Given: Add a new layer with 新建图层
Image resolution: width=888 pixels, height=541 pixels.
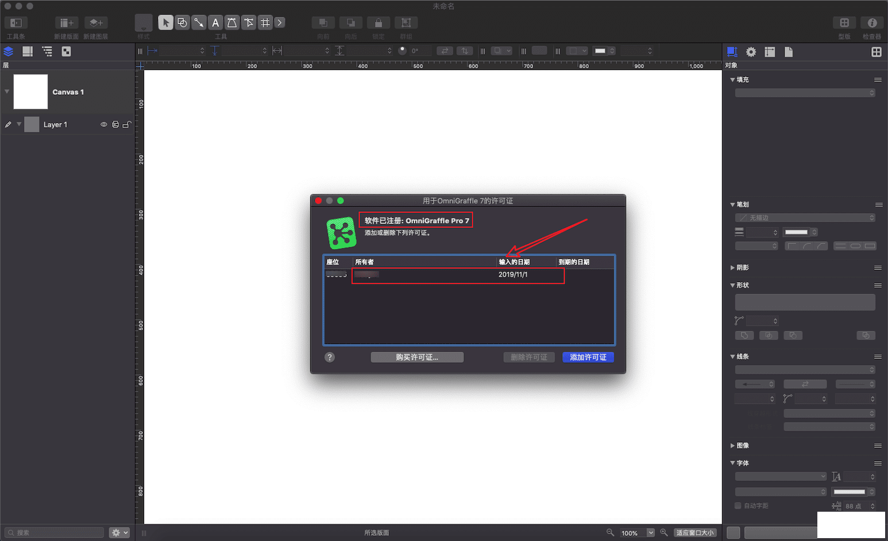Looking at the screenshot, I should (x=96, y=23).
